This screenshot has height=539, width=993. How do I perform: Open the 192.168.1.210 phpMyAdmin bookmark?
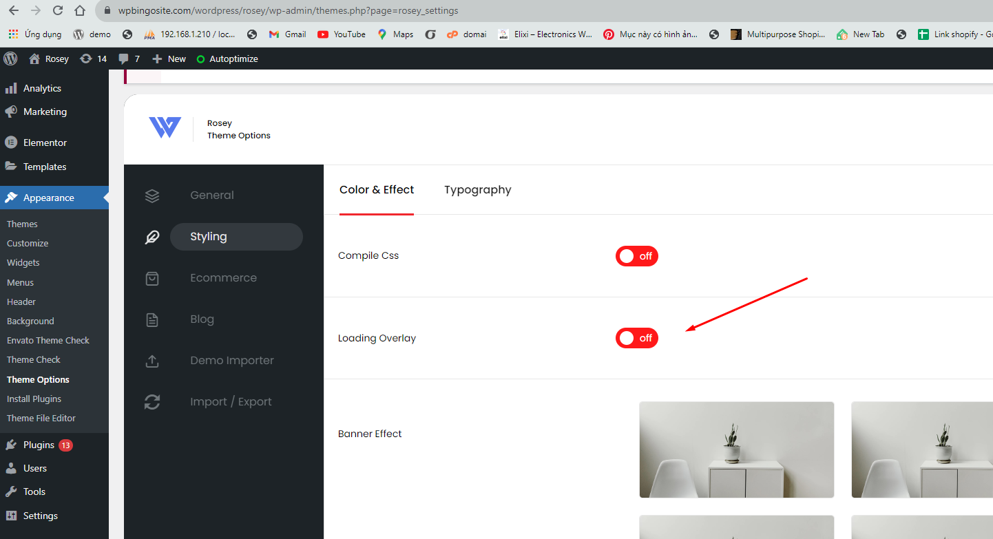[191, 34]
